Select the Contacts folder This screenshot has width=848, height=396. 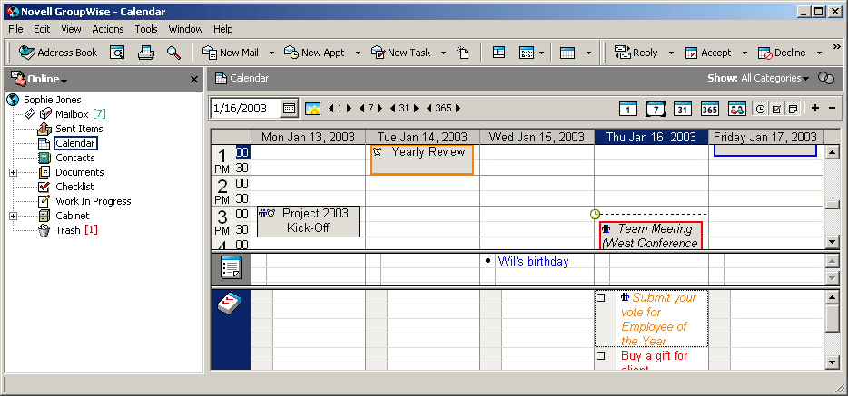point(75,158)
